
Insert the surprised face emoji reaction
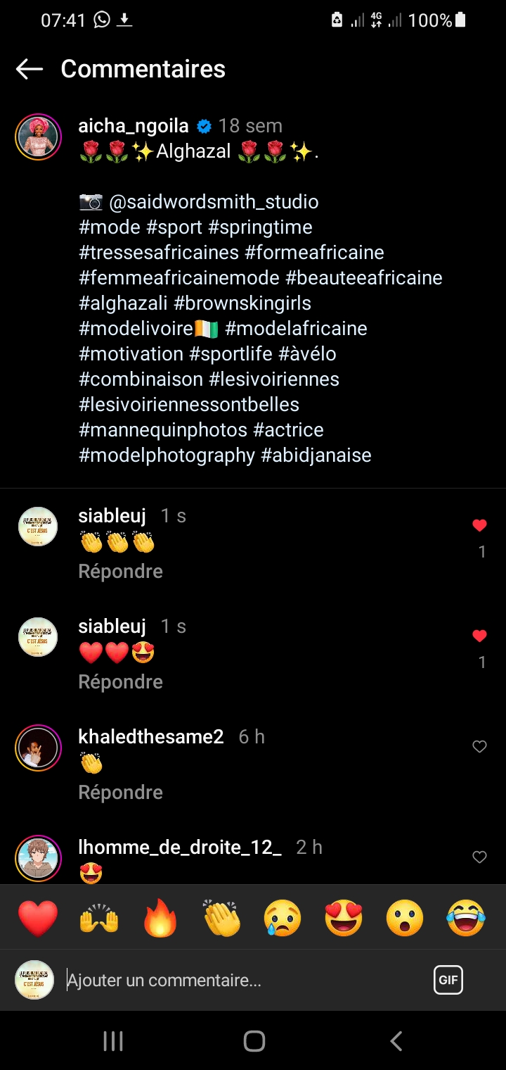(x=405, y=919)
